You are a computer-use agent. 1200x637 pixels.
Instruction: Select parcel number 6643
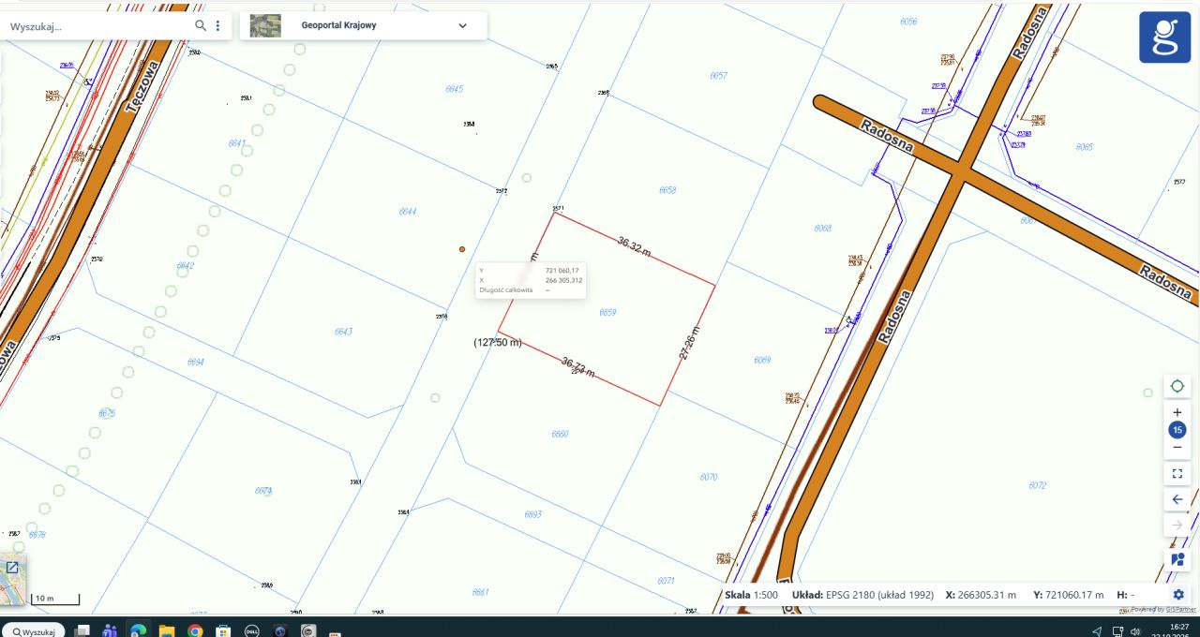[x=343, y=332]
